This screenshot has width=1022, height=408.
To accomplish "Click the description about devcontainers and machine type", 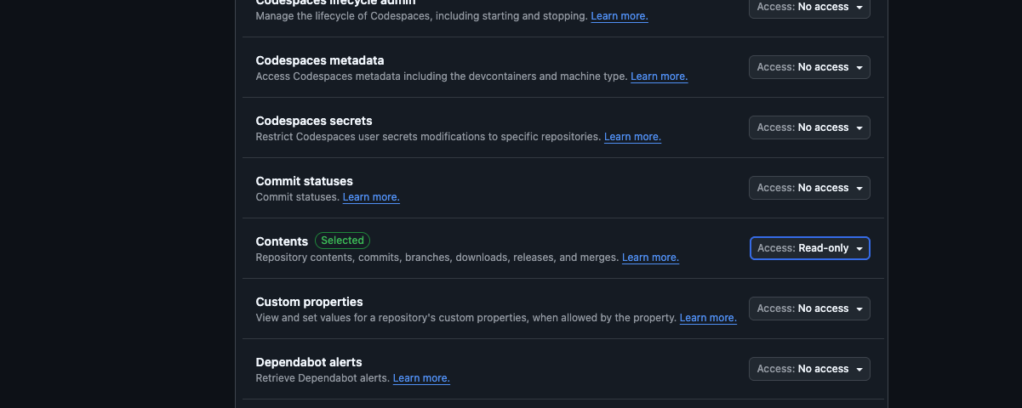I will click(x=442, y=76).
